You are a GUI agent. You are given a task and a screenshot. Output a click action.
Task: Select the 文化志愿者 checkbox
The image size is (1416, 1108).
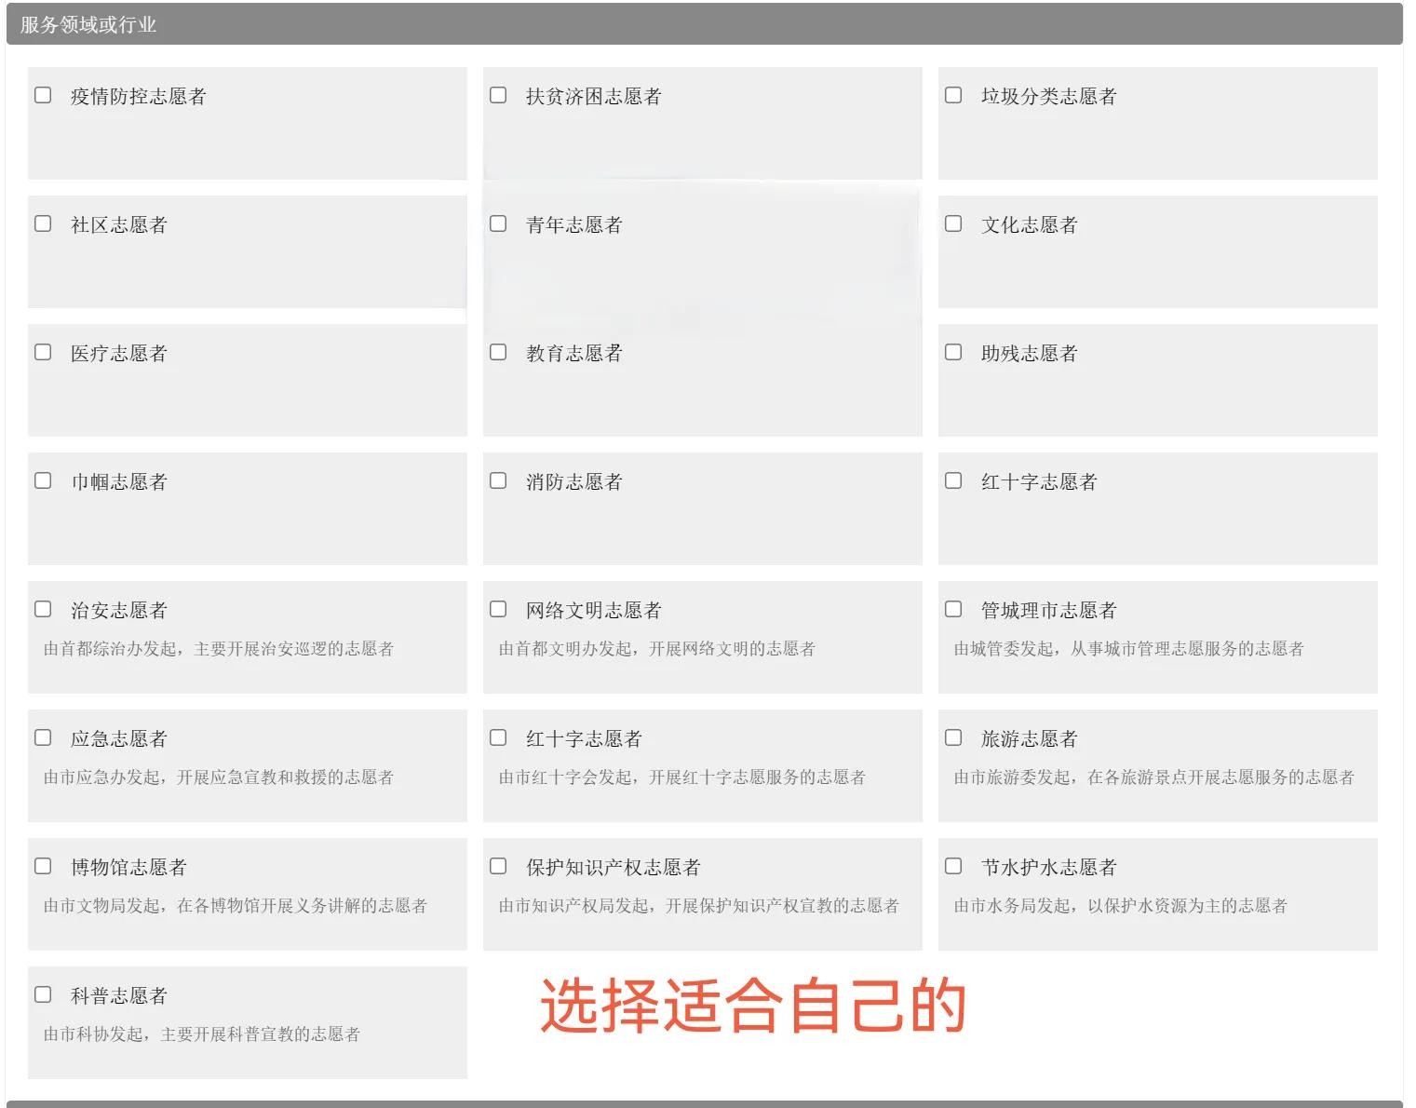[953, 223]
